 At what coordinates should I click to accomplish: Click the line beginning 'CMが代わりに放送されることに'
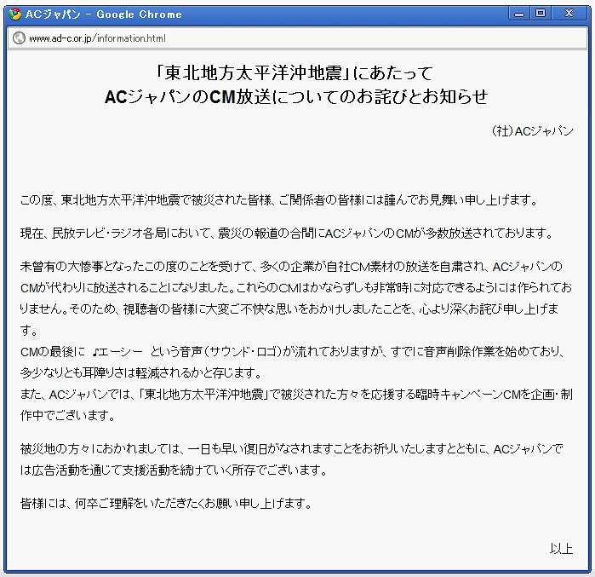point(296,288)
